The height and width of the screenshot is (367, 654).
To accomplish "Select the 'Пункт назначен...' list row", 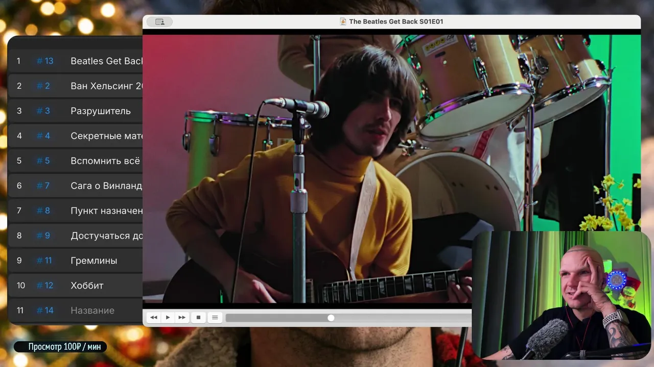I will click(76, 211).
